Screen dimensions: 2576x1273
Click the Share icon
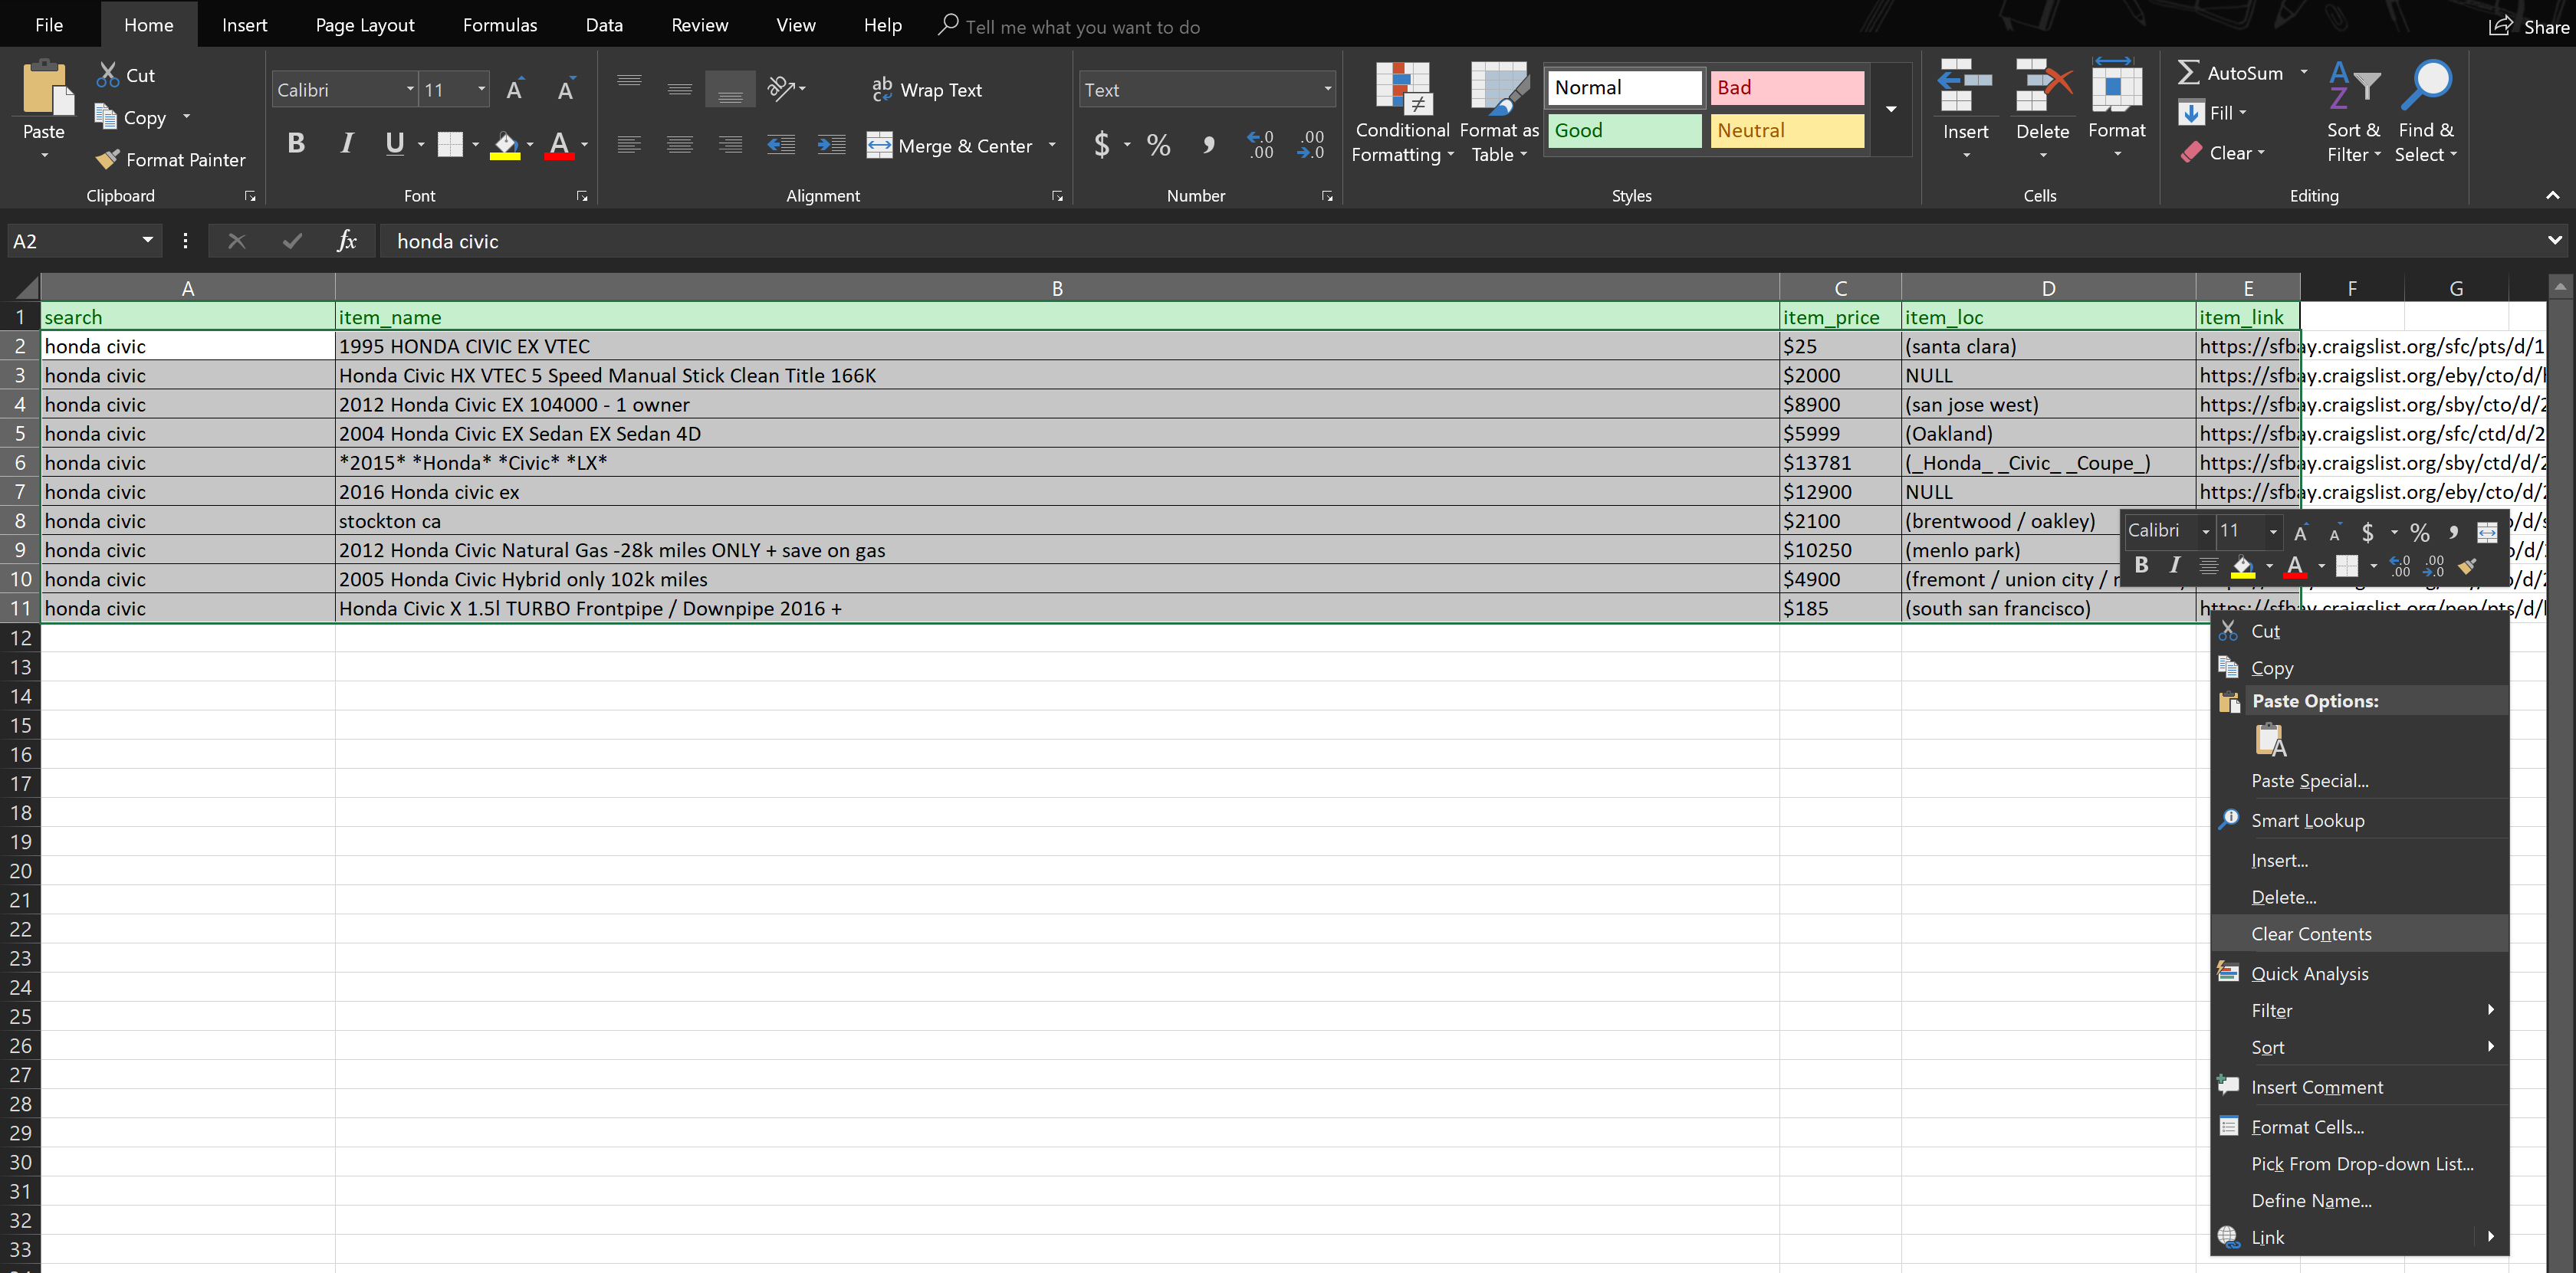pyautogui.click(x=2500, y=26)
